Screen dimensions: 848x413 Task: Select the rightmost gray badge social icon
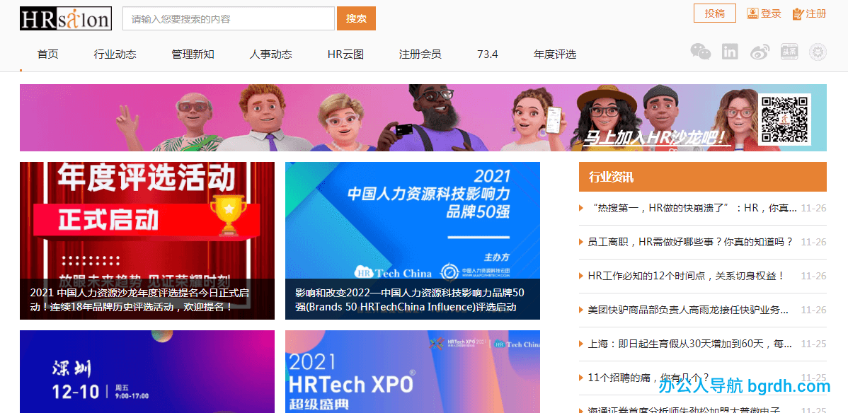[818, 51]
